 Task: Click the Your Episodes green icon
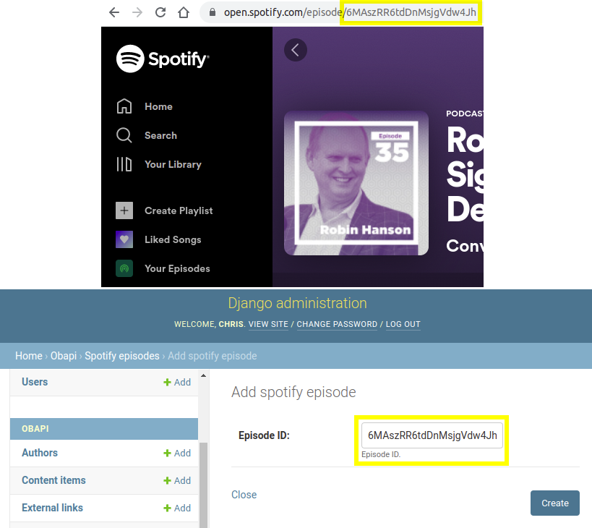(124, 268)
